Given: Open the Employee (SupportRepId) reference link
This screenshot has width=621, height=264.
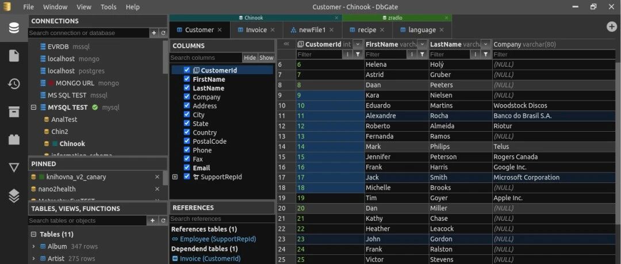Looking at the screenshot, I should point(218,239).
